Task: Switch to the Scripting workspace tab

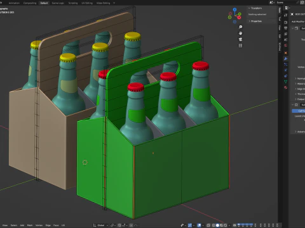Action: pyautogui.click(x=73, y=3)
